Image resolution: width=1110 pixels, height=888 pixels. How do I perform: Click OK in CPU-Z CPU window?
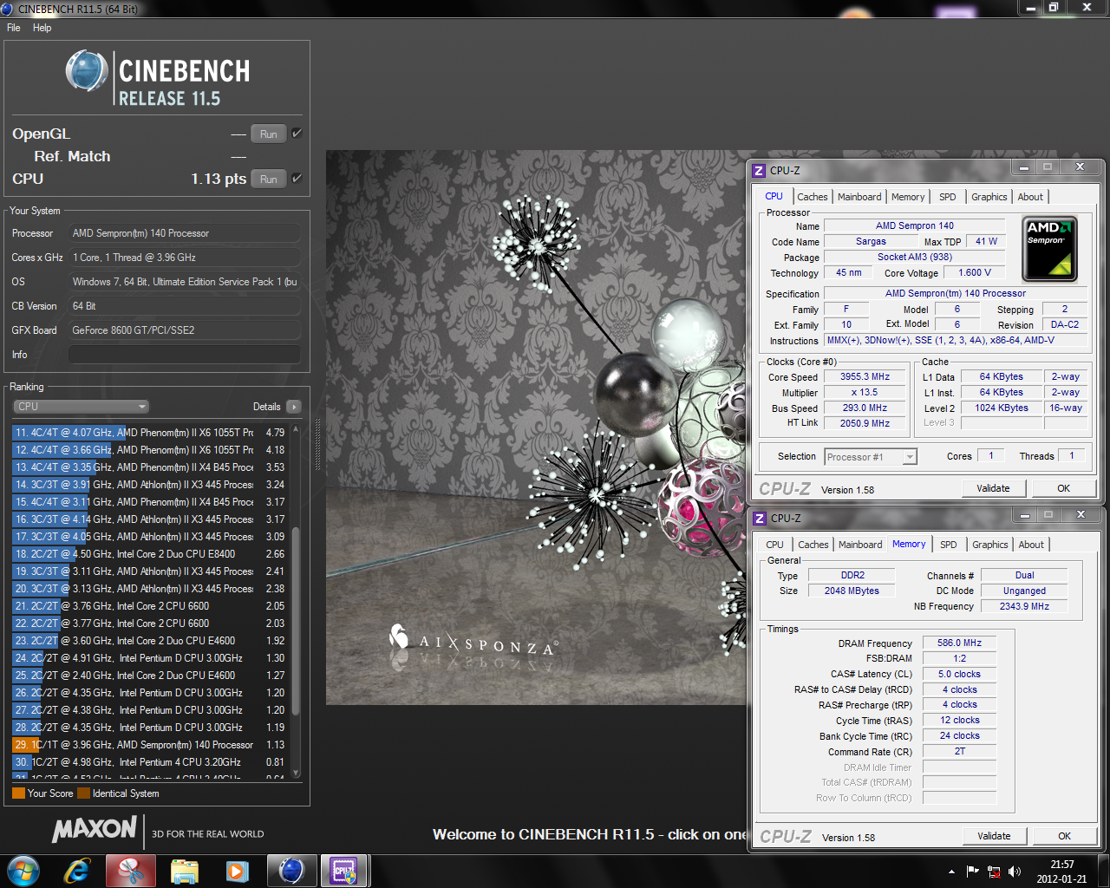(1063, 488)
